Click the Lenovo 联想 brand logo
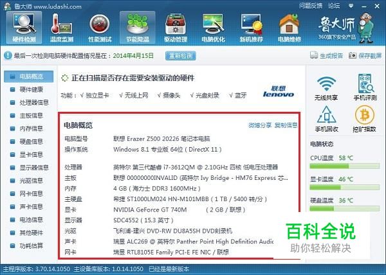The width and height of the screenshot is (386, 275). click(x=279, y=91)
